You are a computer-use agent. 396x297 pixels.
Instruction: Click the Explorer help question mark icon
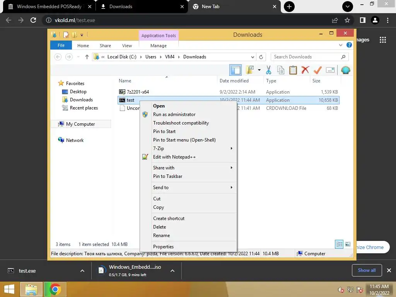point(349,45)
